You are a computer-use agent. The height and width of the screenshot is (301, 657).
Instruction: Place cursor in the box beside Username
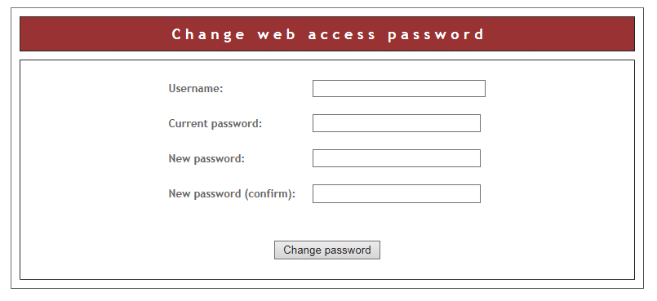[399, 88]
